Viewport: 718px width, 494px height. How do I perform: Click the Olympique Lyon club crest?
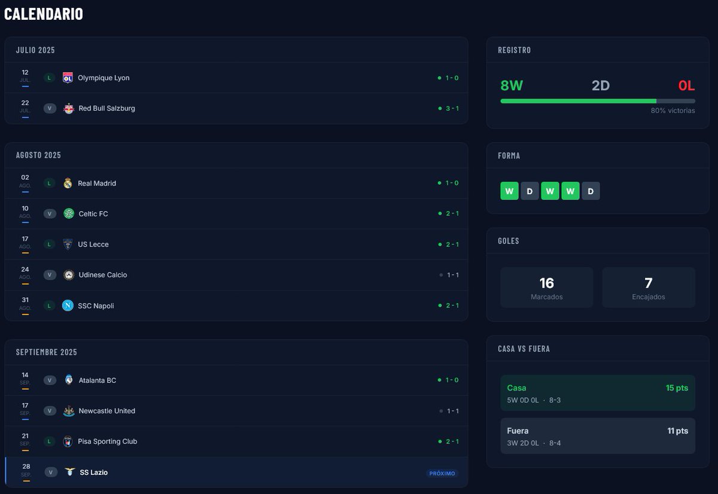coord(68,78)
